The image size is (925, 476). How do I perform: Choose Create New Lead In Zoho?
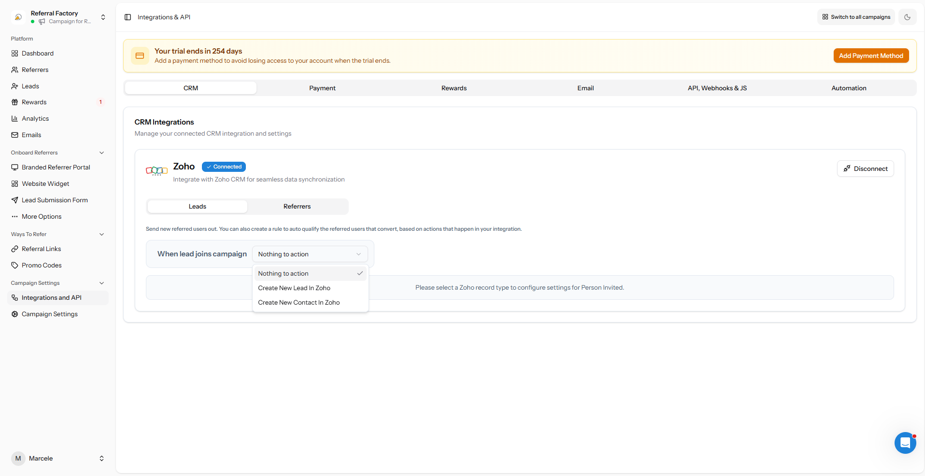click(310, 288)
